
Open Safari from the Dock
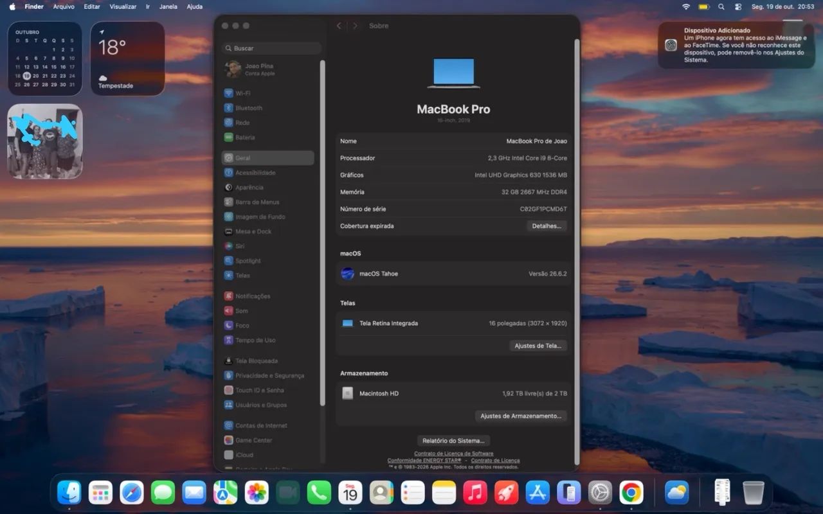[x=132, y=493]
